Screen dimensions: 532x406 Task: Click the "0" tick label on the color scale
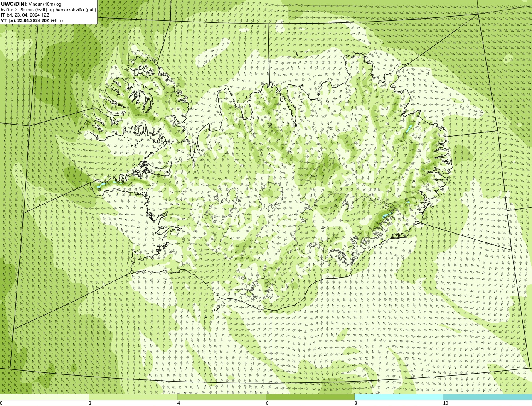point(2,403)
